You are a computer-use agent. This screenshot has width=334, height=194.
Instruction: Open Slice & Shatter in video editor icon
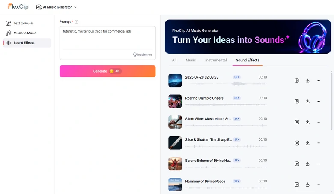click(x=297, y=143)
